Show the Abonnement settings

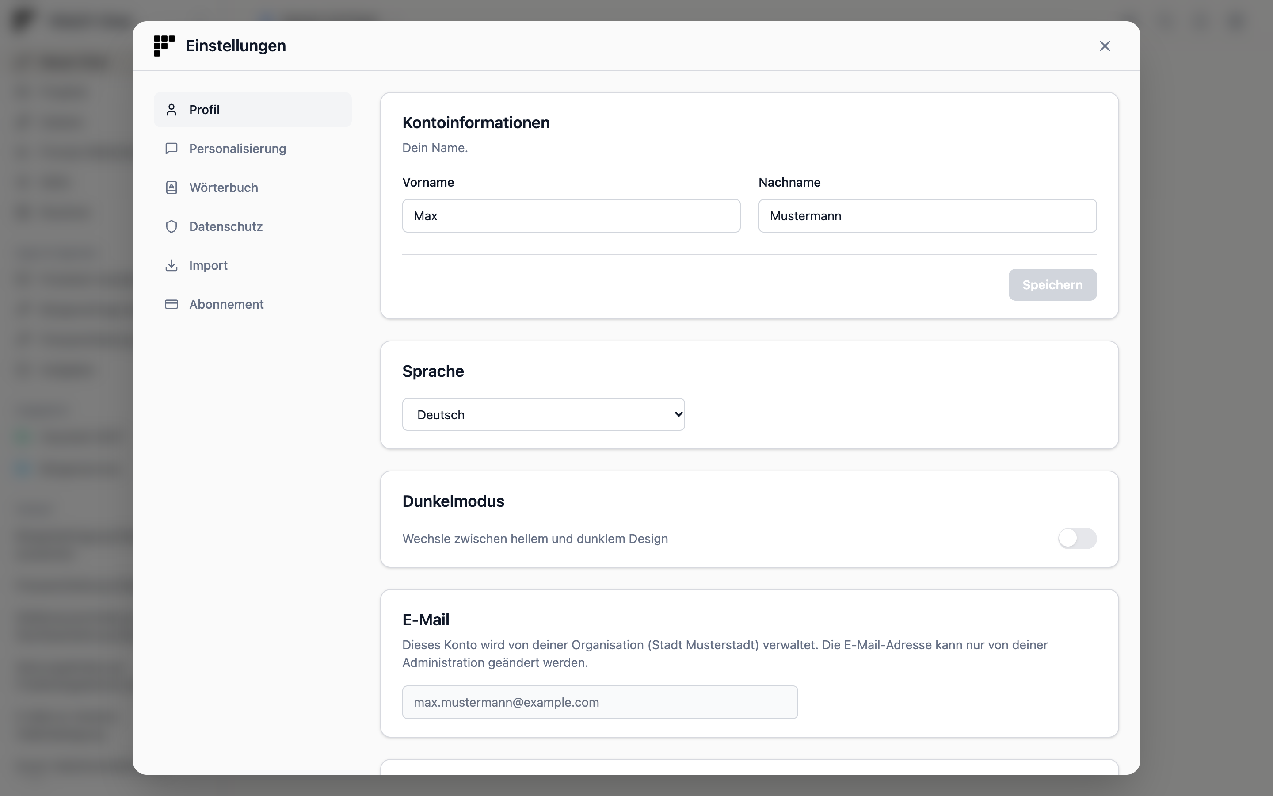tap(252, 304)
